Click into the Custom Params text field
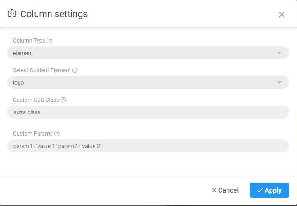This screenshot has width=297, height=206. point(148,146)
